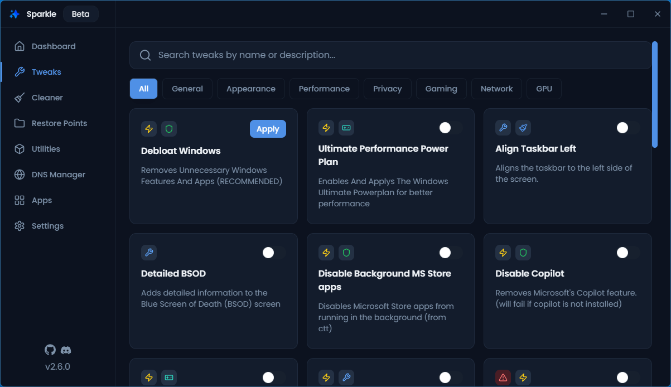Enable the Ultimate Performance Power Plan toggle

click(x=450, y=128)
